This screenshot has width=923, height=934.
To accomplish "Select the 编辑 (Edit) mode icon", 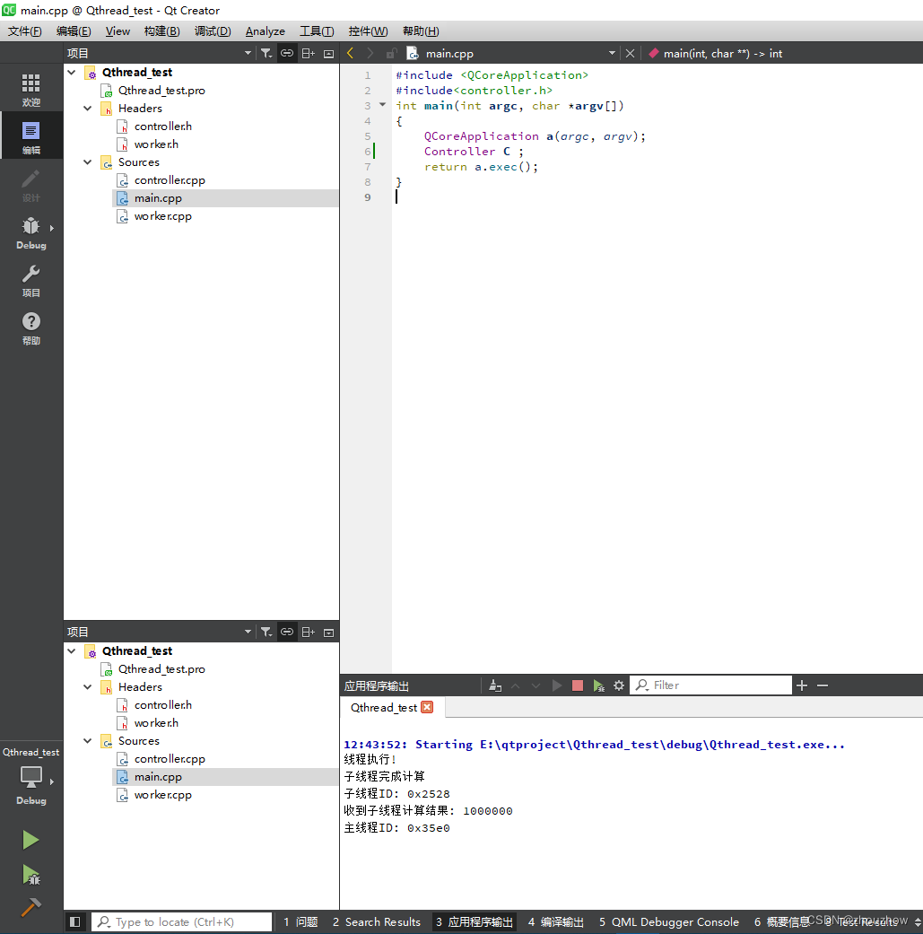I will click(30, 135).
